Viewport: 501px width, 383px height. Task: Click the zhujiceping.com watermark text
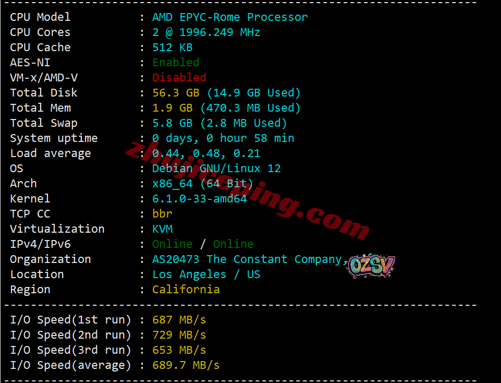pyautogui.click(x=248, y=190)
